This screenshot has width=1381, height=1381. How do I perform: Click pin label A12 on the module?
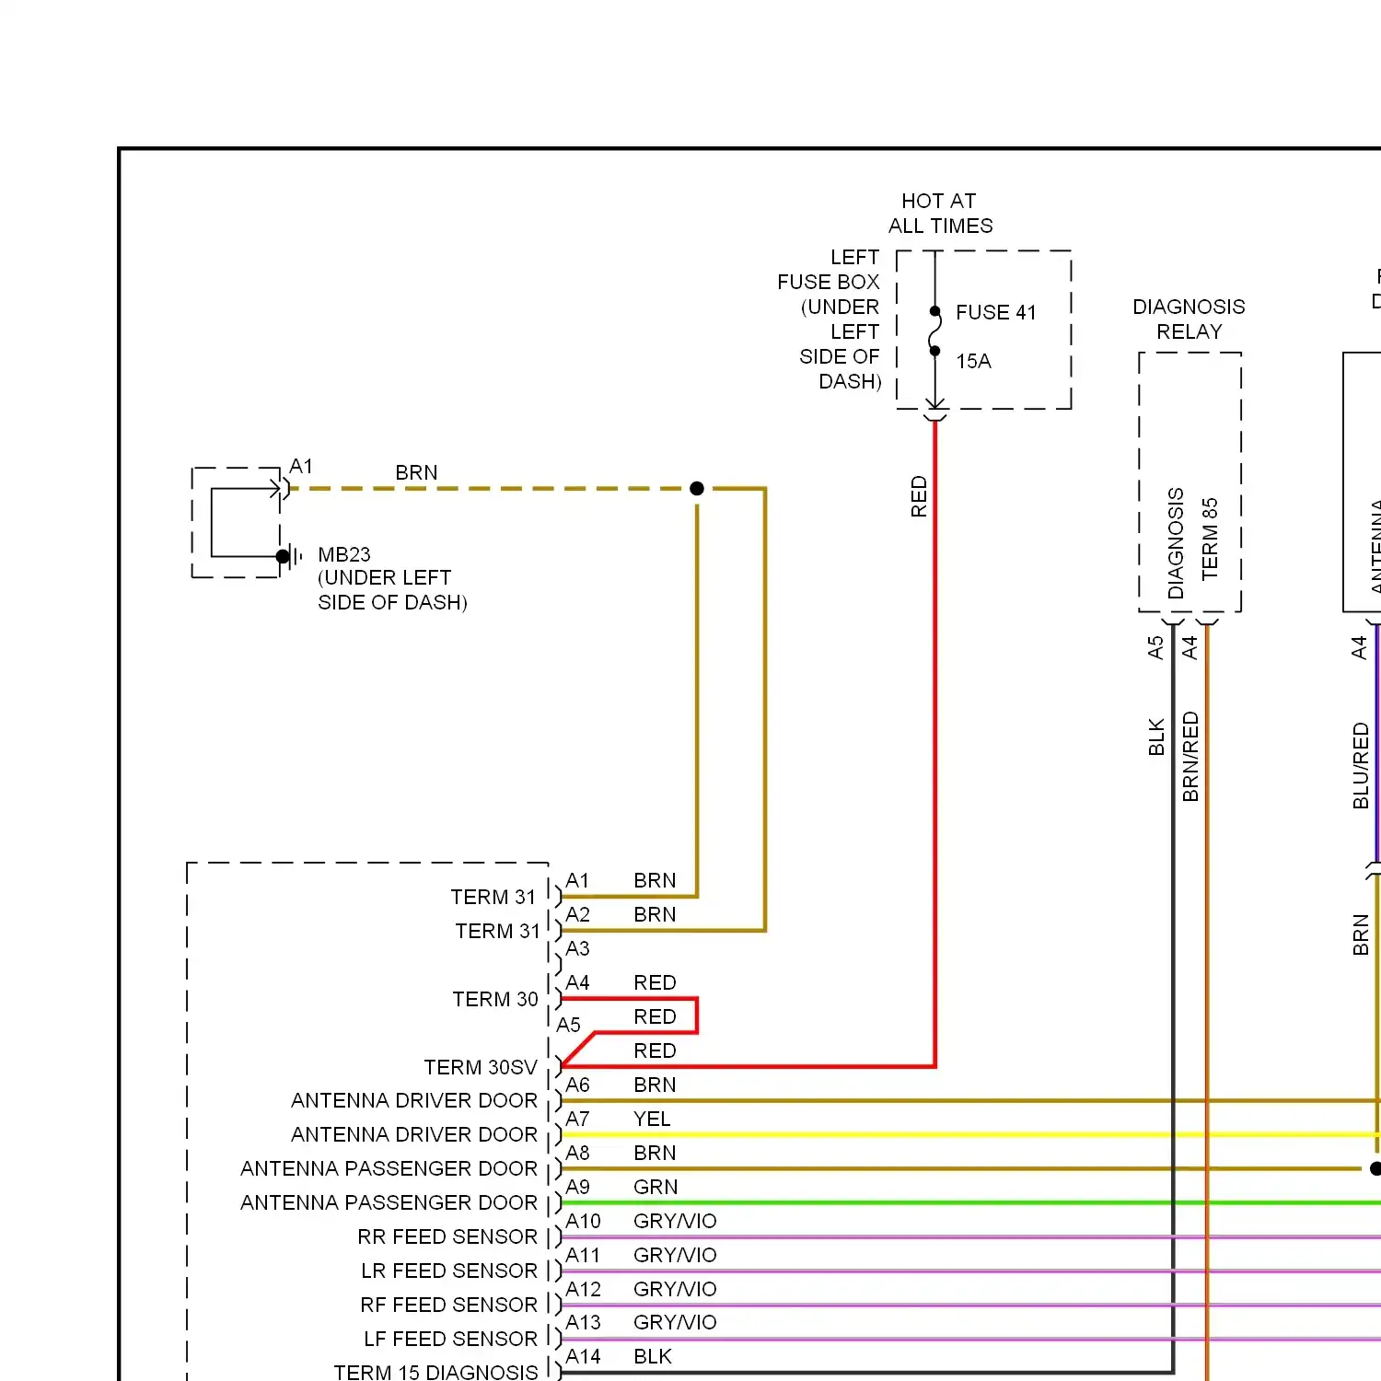(x=583, y=1290)
